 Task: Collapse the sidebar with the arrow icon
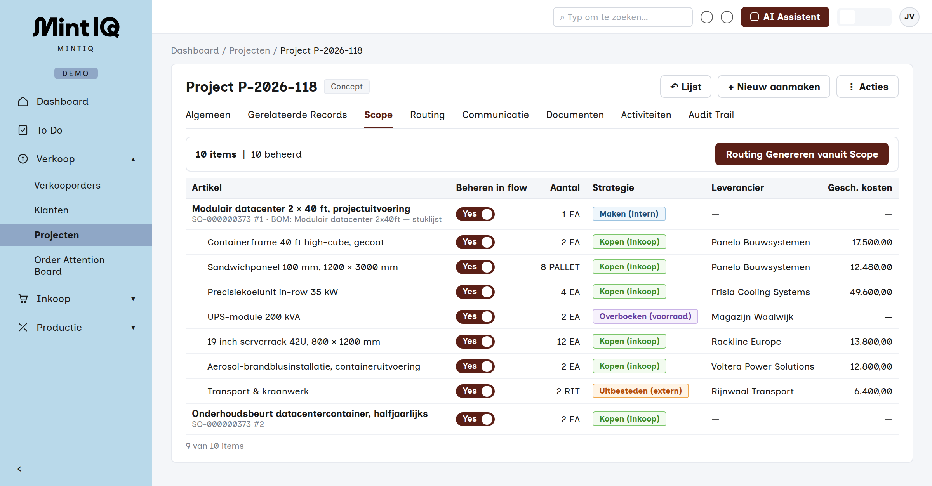point(19,469)
